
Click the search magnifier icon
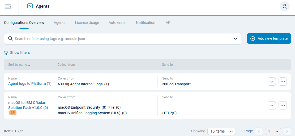click(10, 39)
